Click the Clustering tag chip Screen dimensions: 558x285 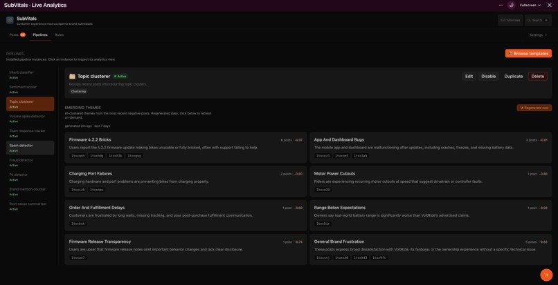tap(78, 91)
